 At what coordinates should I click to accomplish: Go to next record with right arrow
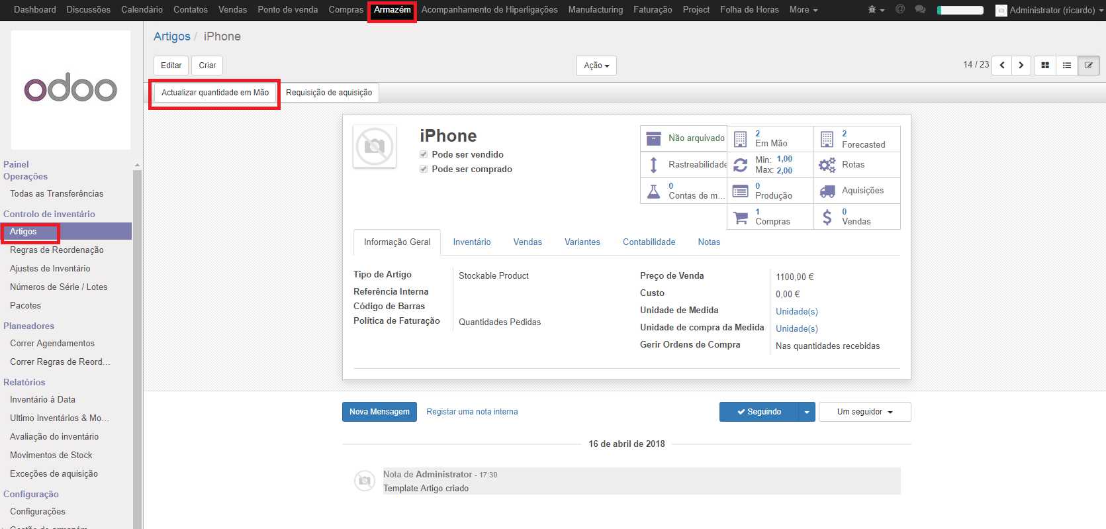tap(1021, 65)
